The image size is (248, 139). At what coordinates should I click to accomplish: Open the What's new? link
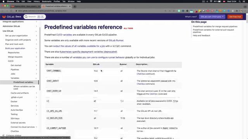coord(191,17)
